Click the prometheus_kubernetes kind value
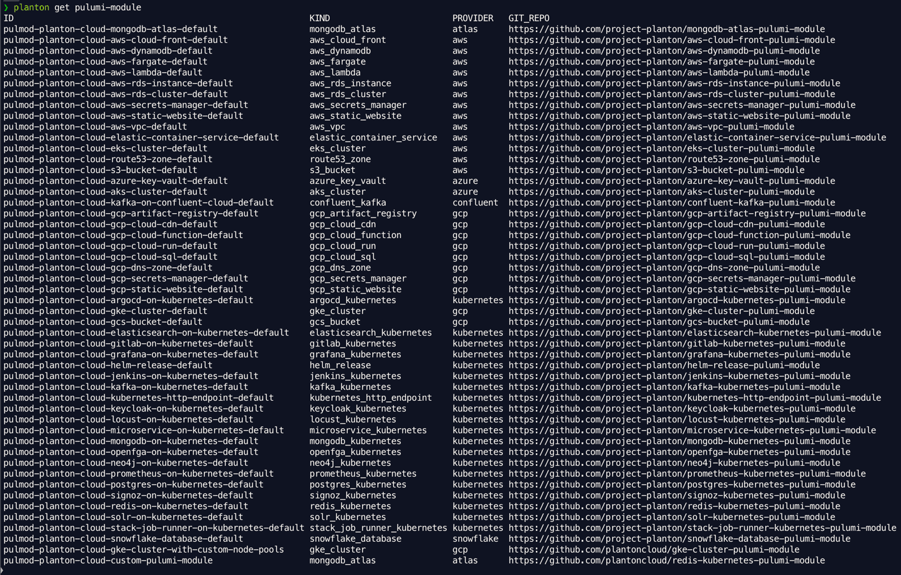 (363, 474)
